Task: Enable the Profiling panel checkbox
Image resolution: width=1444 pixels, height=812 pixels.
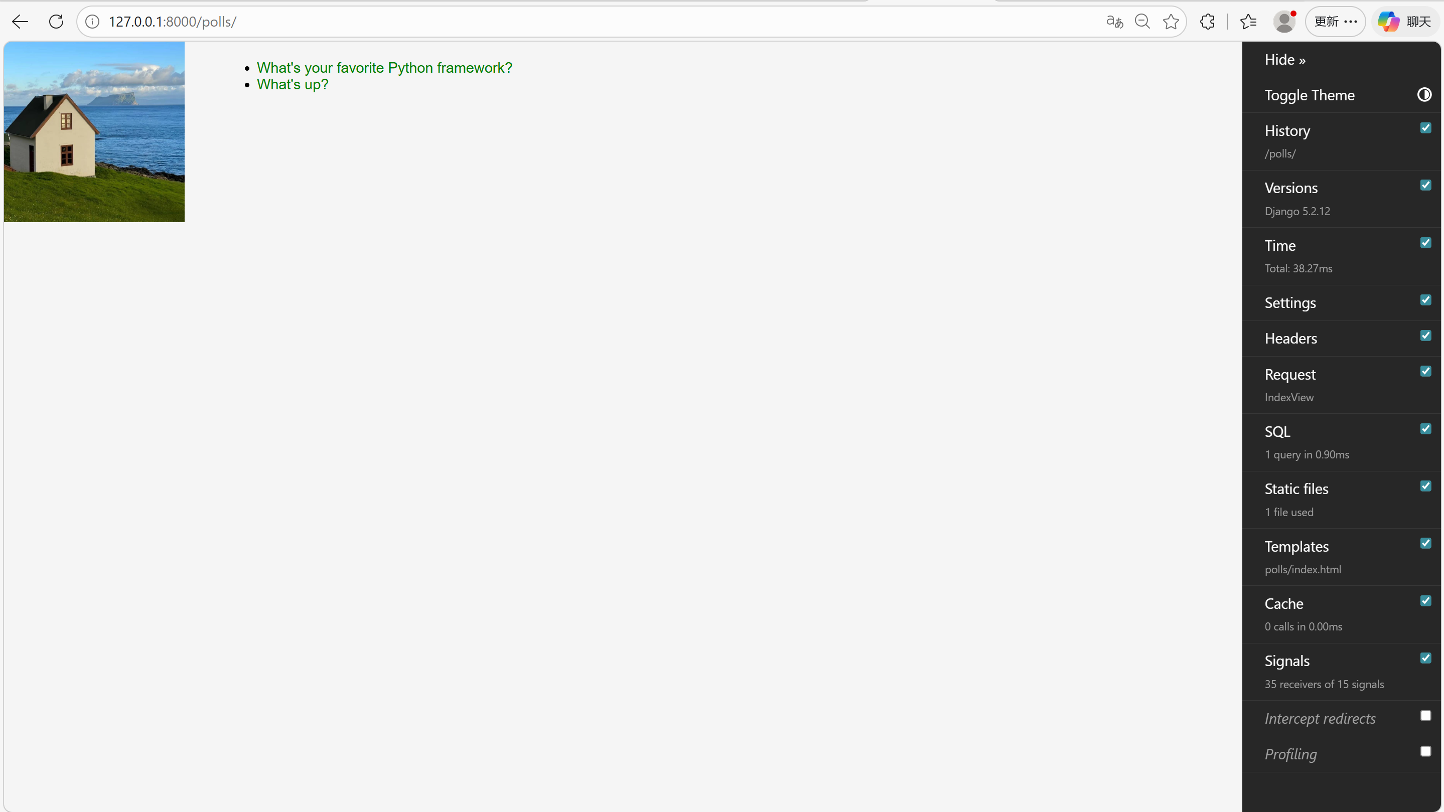Action: click(x=1425, y=751)
